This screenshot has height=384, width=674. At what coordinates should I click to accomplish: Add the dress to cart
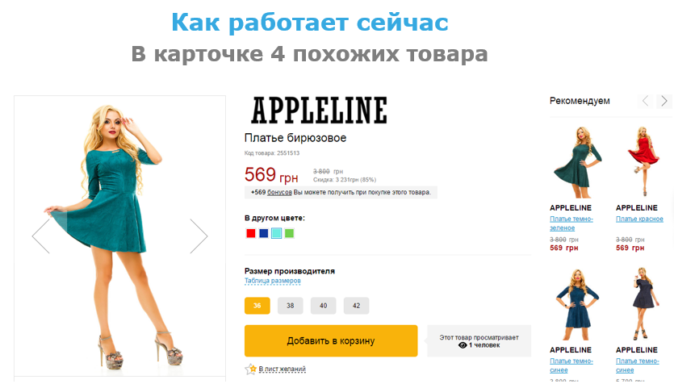click(x=331, y=341)
